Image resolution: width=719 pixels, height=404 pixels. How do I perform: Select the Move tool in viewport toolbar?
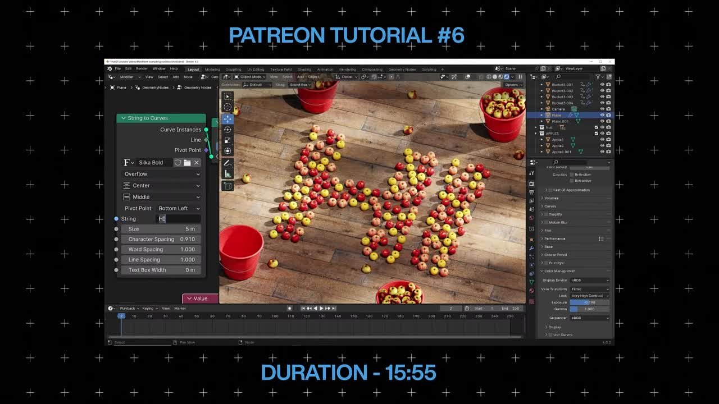point(227,118)
